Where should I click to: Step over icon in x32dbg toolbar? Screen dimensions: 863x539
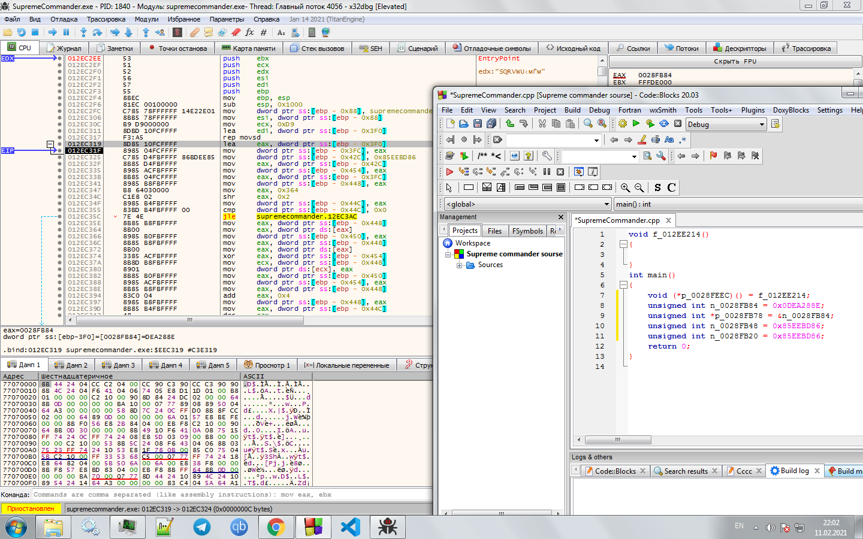click(97, 32)
